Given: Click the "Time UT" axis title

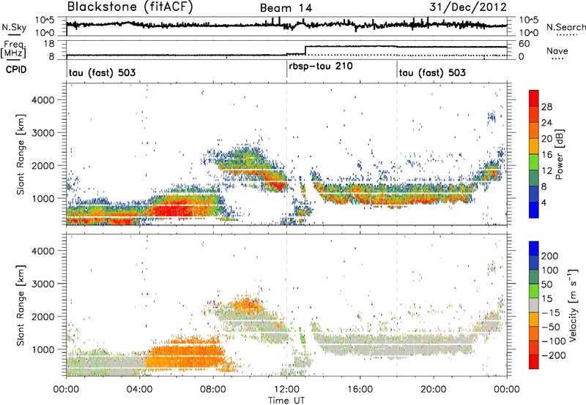Looking at the screenshot, I should (x=286, y=401).
